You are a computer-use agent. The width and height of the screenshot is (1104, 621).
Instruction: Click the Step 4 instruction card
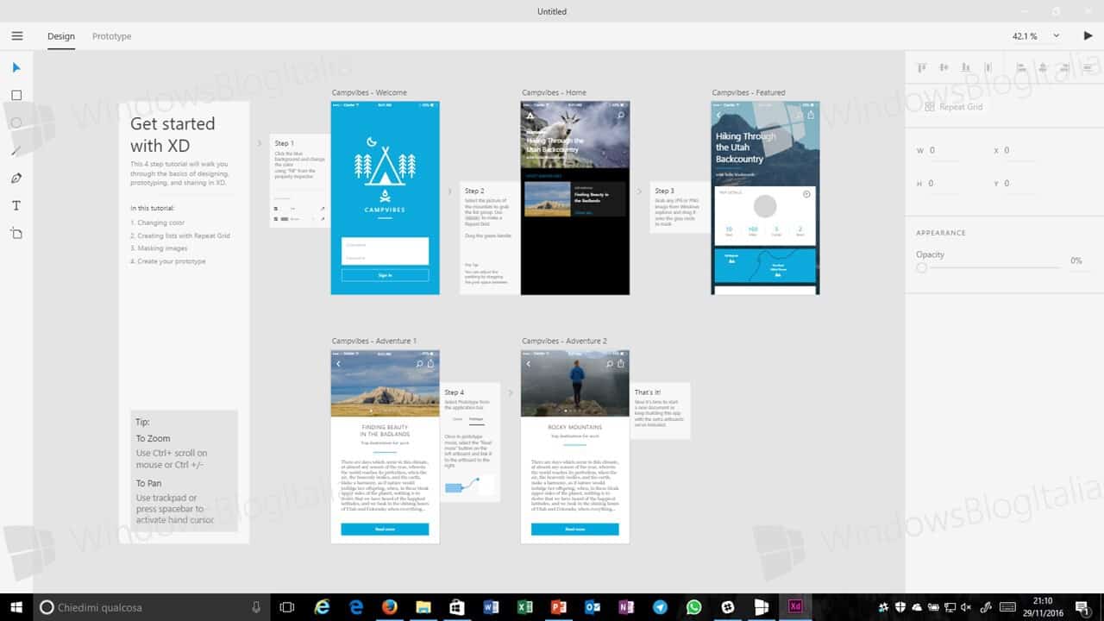pos(470,442)
